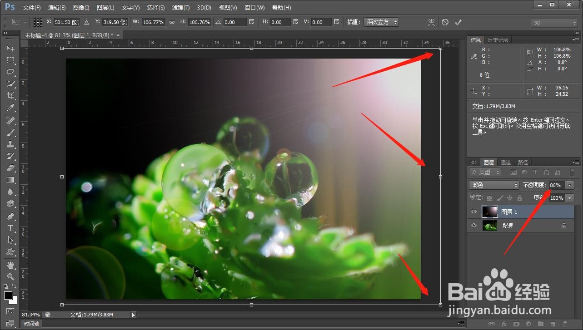Screen dimensions: 583x330
Task: Add a layer mask icon
Action: tap(516, 324)
